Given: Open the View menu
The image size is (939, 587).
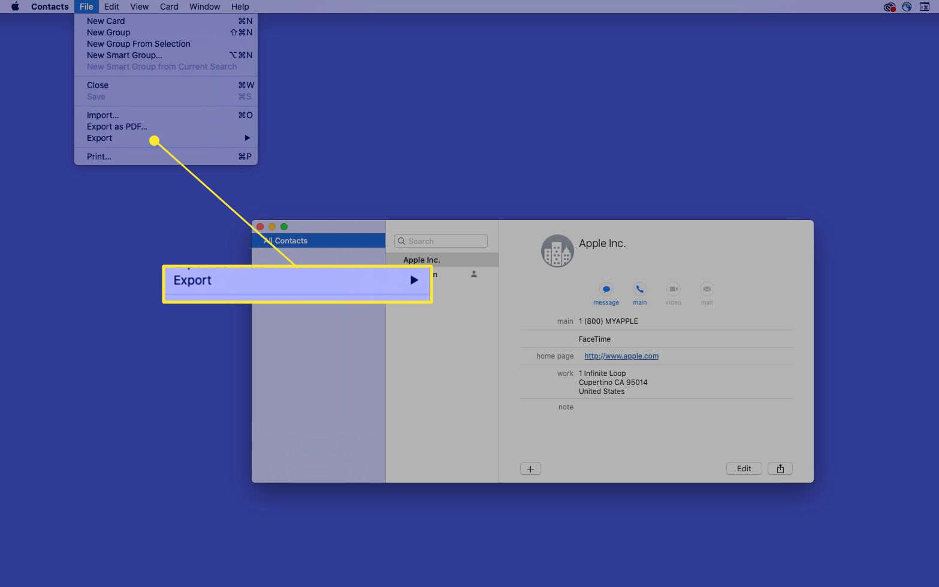Looking at the screenshot, I should pos(140,7).
